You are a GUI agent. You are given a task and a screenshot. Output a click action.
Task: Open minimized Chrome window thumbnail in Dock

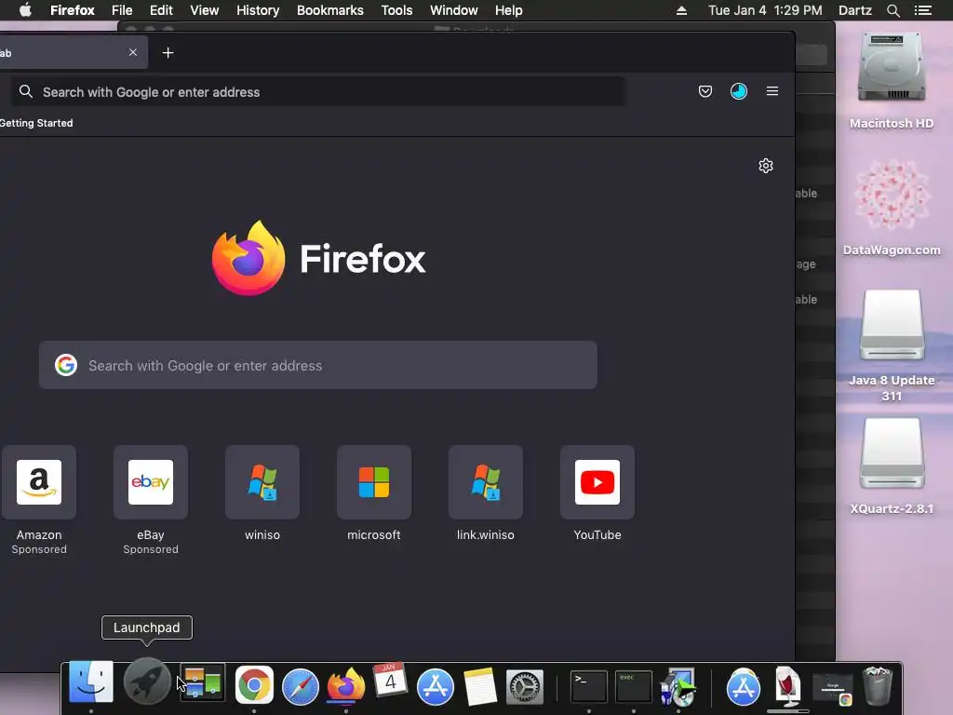tap(832, 690)
